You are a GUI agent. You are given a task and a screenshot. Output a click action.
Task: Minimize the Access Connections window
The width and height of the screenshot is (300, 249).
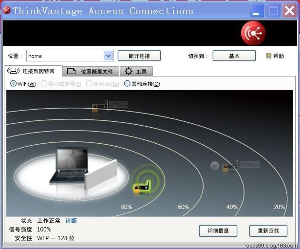point(257,11)
